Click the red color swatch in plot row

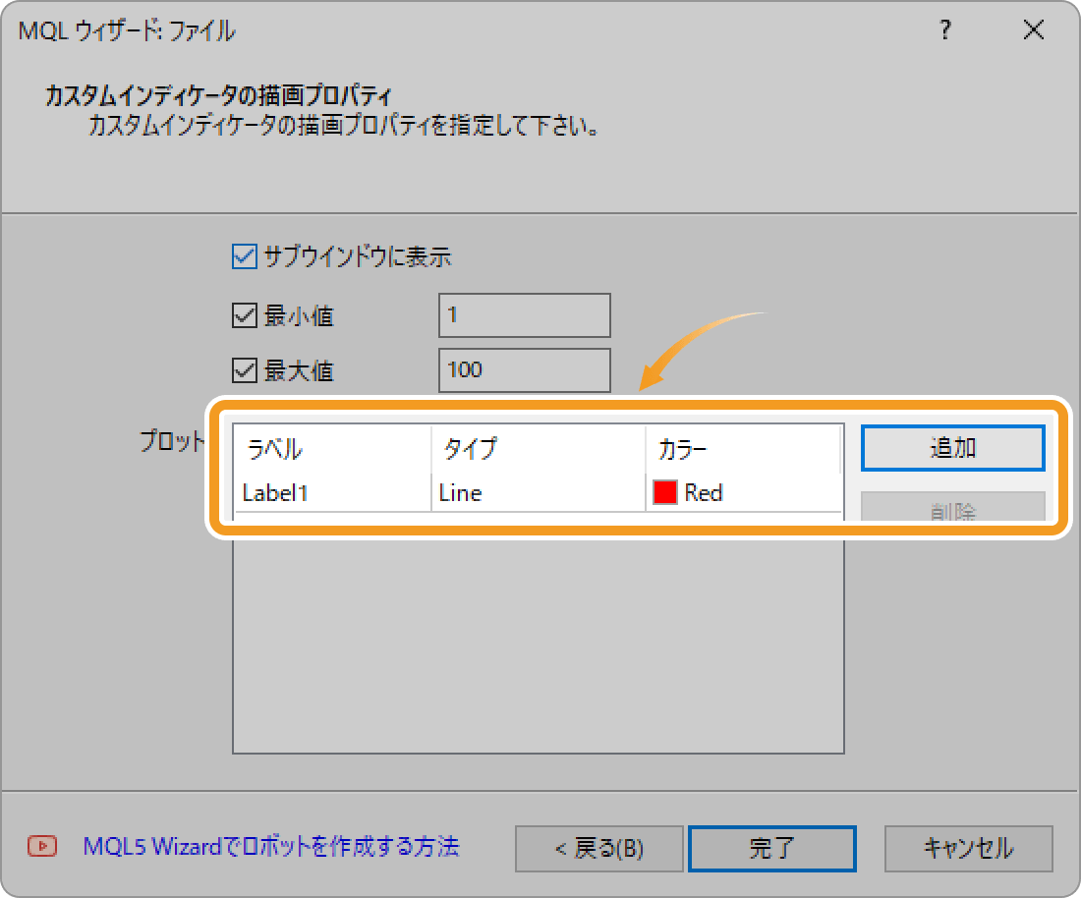click(x=664, y=492)
